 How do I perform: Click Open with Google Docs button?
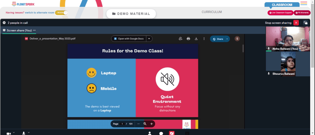pyautogui.click(x=129, y=39)
